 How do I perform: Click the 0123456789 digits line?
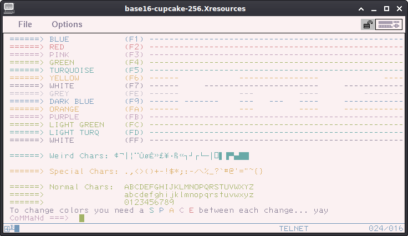(149, 202)
